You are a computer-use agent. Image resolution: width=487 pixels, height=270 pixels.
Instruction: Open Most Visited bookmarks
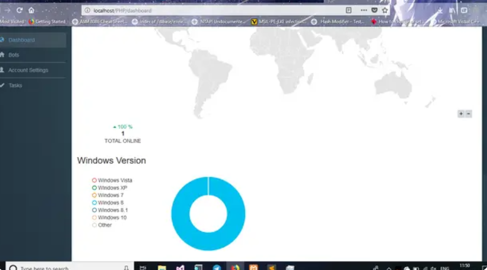(x=12, y=22)
